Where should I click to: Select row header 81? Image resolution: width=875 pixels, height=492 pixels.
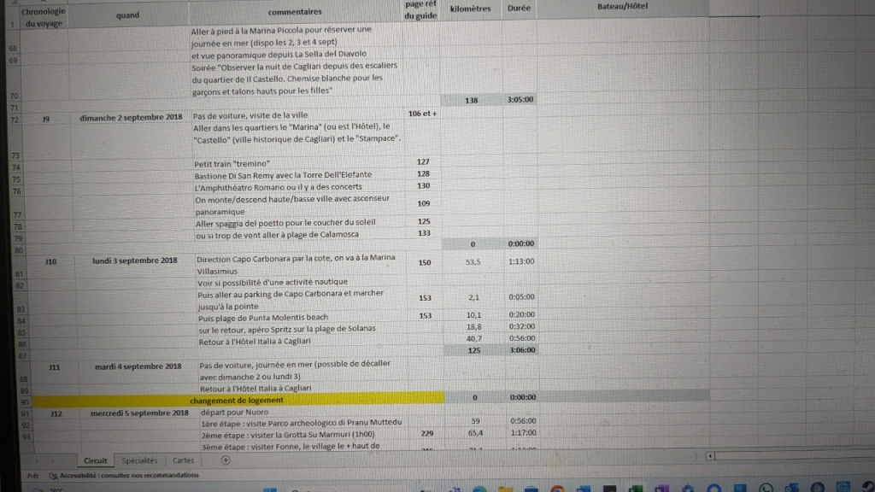tap(20, 268)
